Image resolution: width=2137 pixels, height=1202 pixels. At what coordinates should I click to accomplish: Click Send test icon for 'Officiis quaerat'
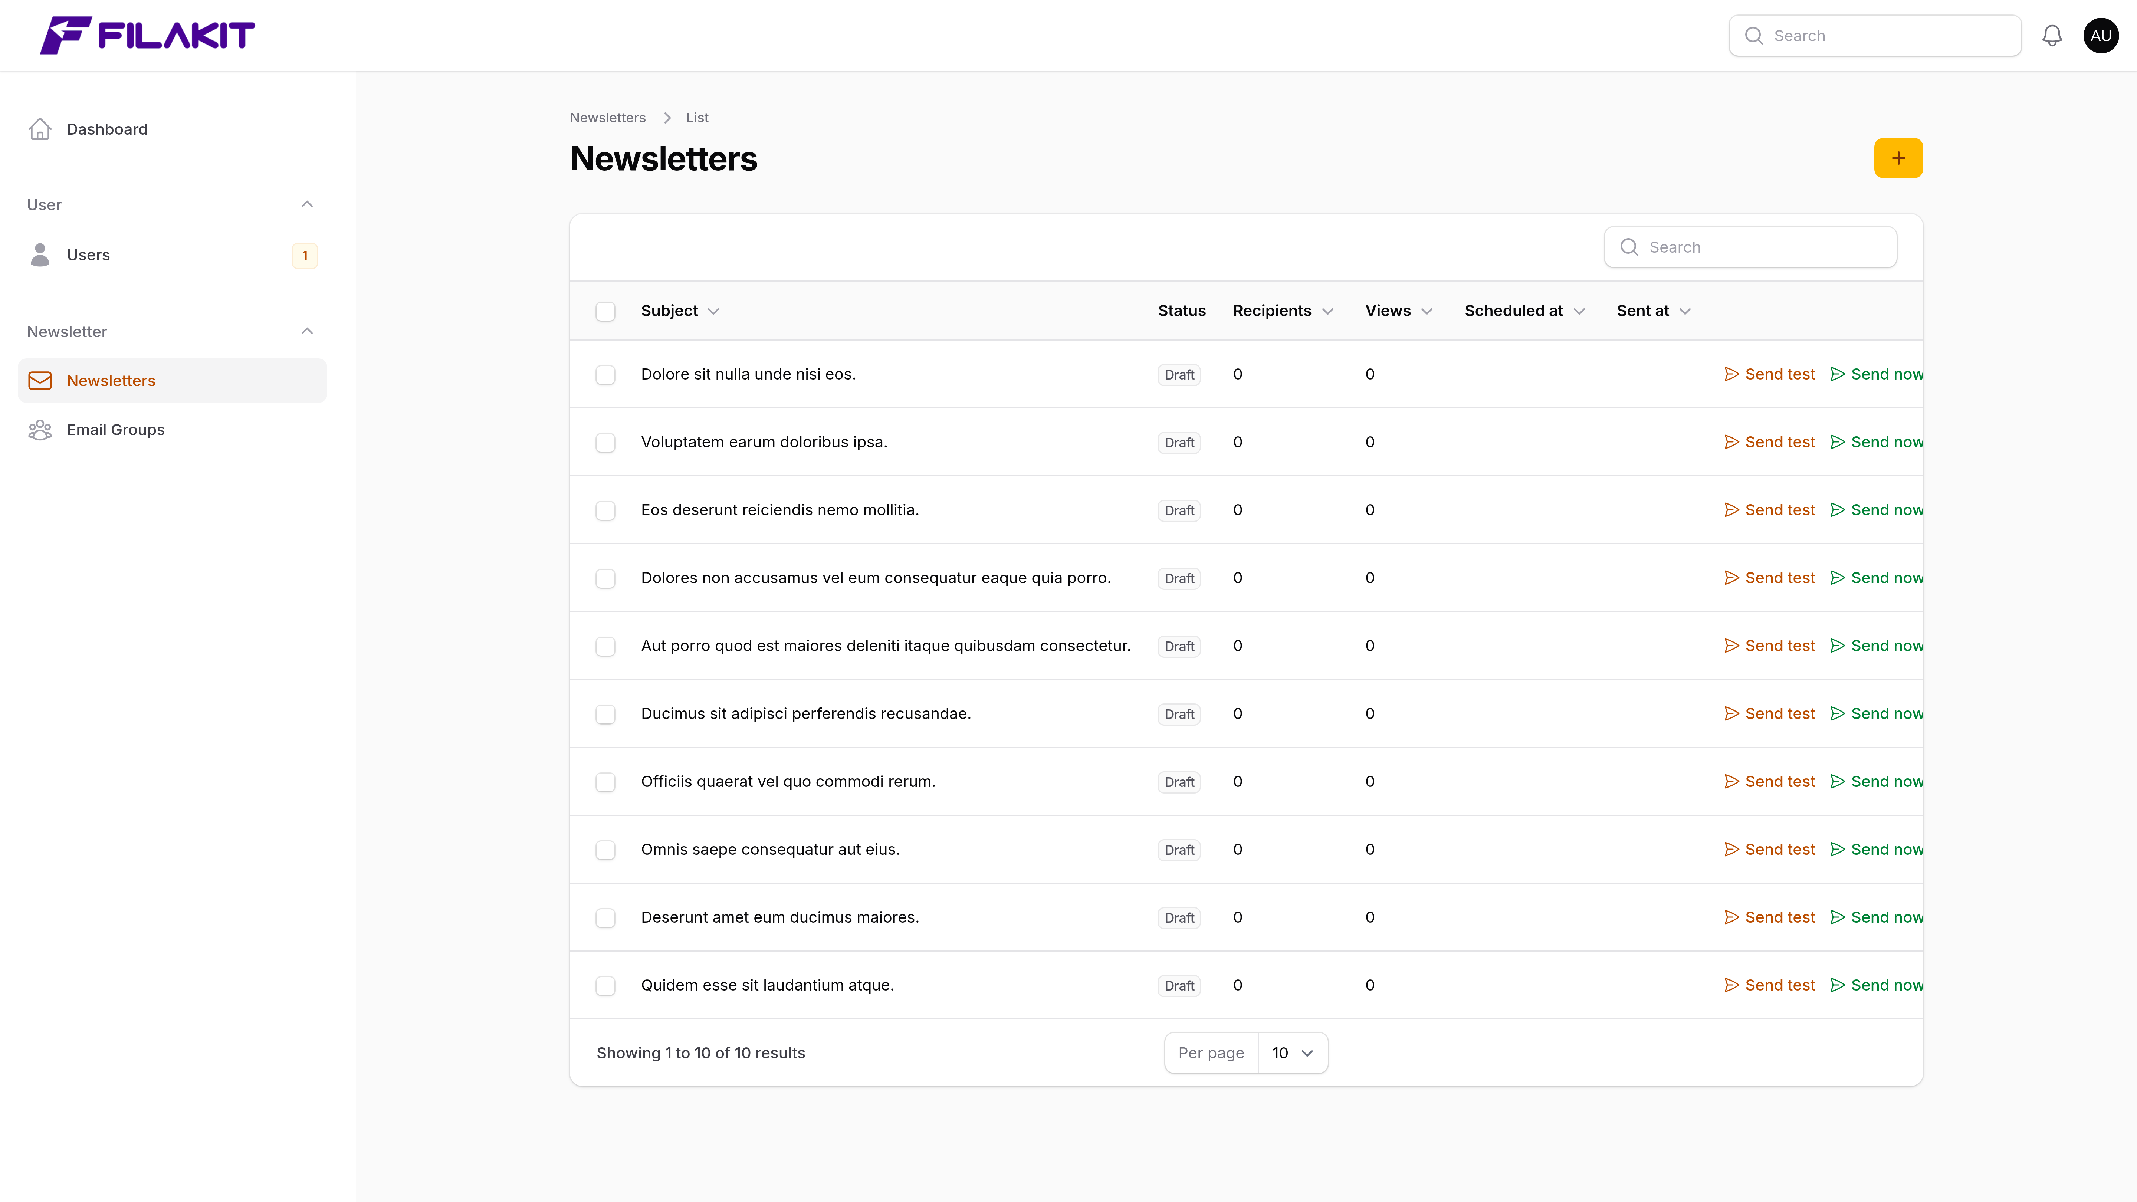click(x=1731, y=781)
